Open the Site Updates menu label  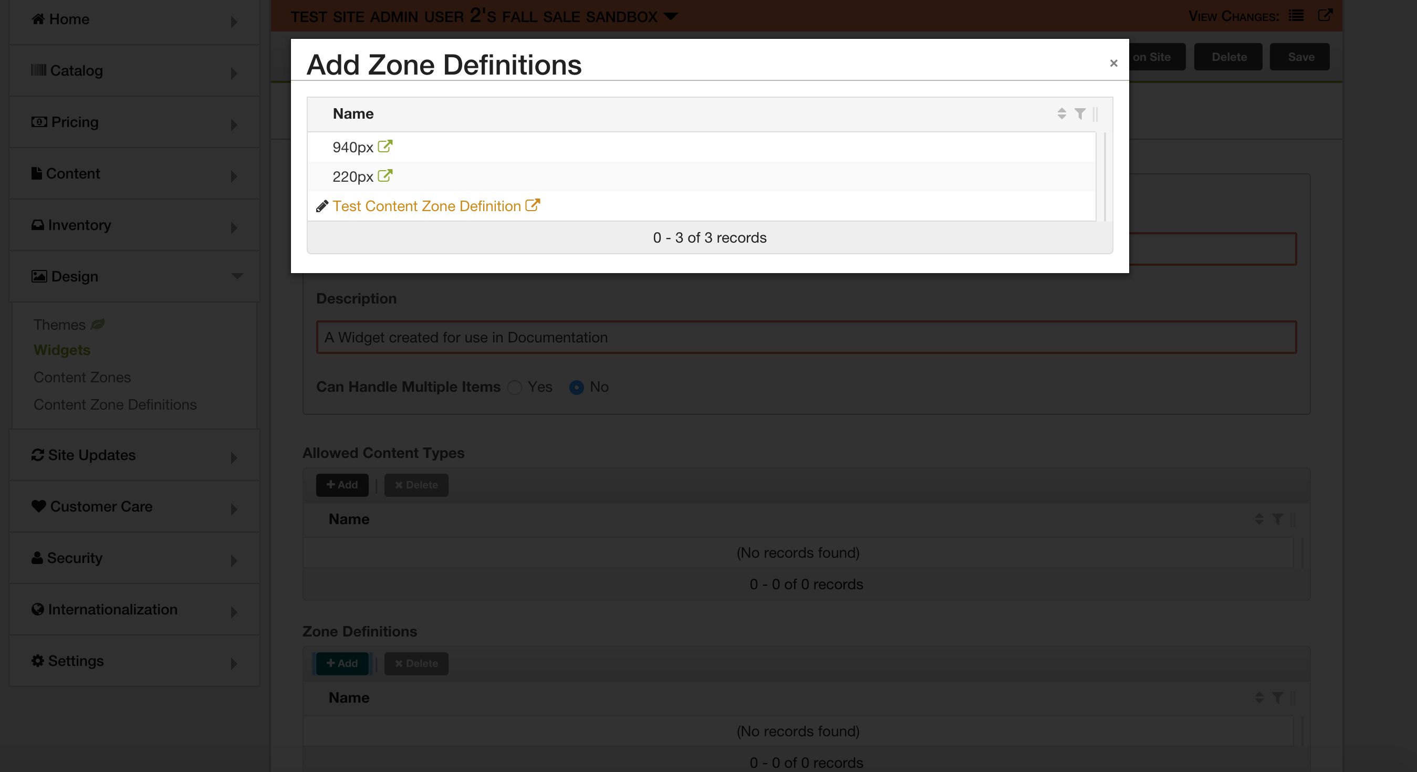coord(92,455)
